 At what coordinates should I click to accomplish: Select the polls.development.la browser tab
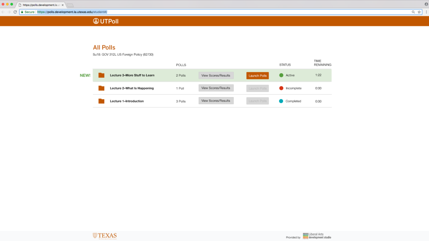41,5
